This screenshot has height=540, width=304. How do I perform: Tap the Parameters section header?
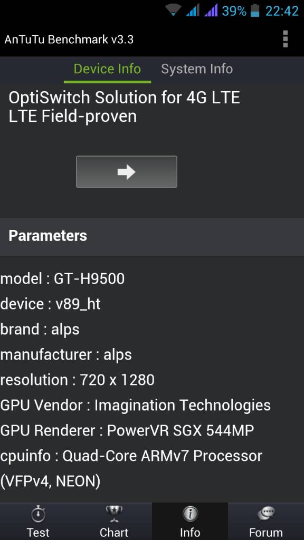click(x=152, y=236)
